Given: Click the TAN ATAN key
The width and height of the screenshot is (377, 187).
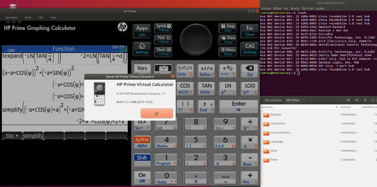Looking at the screenshot, I should click(x=206, y=88).
